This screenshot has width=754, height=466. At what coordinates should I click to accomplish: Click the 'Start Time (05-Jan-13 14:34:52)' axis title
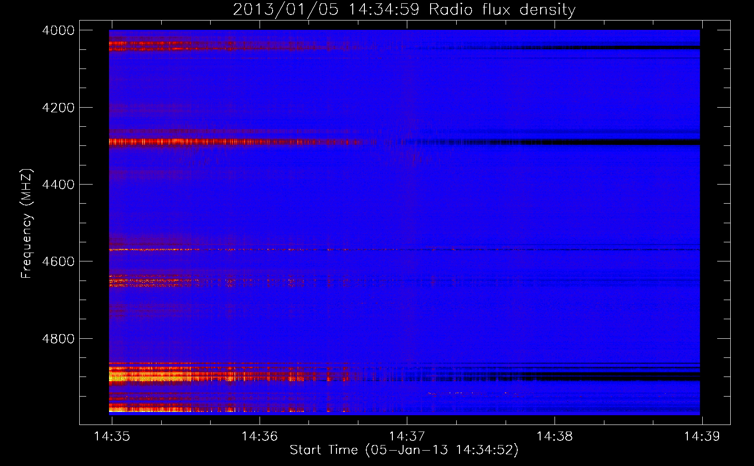[404, 450]
